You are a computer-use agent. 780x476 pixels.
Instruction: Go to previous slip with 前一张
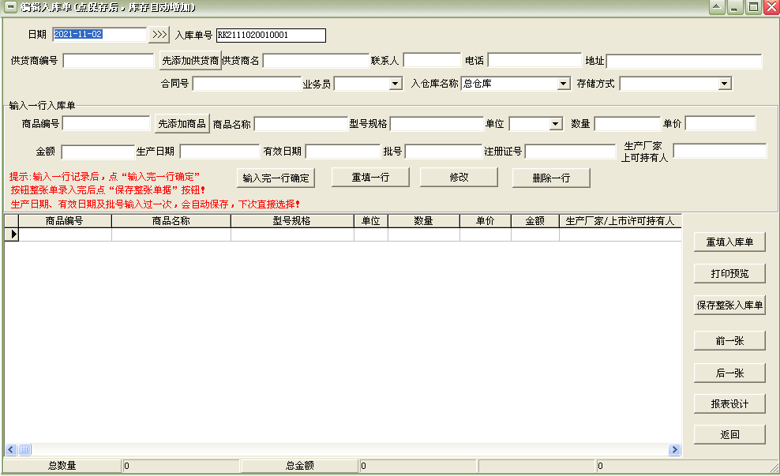[729, 341]
